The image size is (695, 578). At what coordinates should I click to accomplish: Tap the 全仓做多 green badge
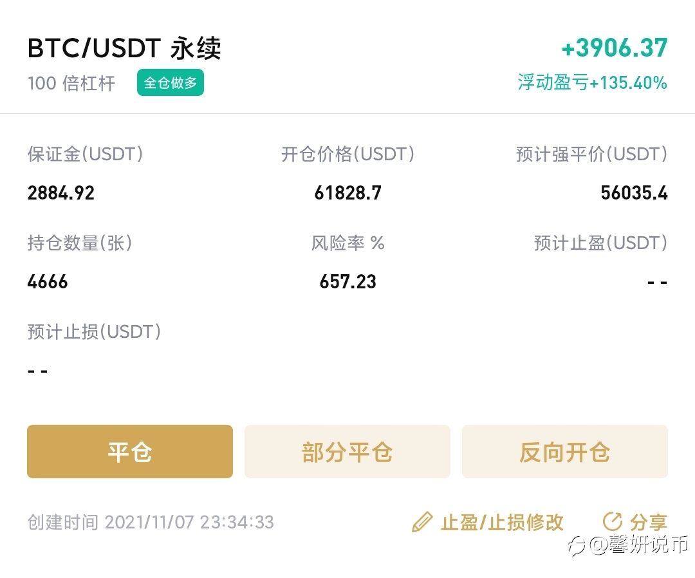(170, 82)
